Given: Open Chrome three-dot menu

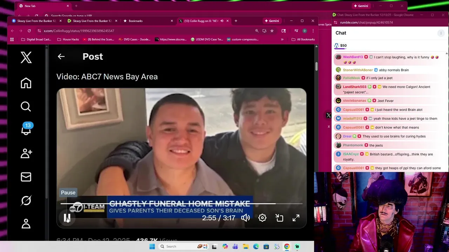Looking at the screenshot, I should [x=313, y=31].
